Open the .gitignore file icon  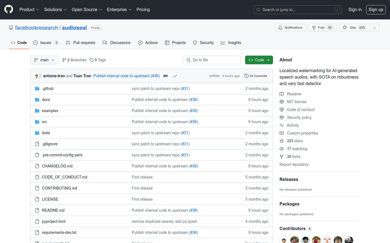pyautogui.click(x=37, y=144)
